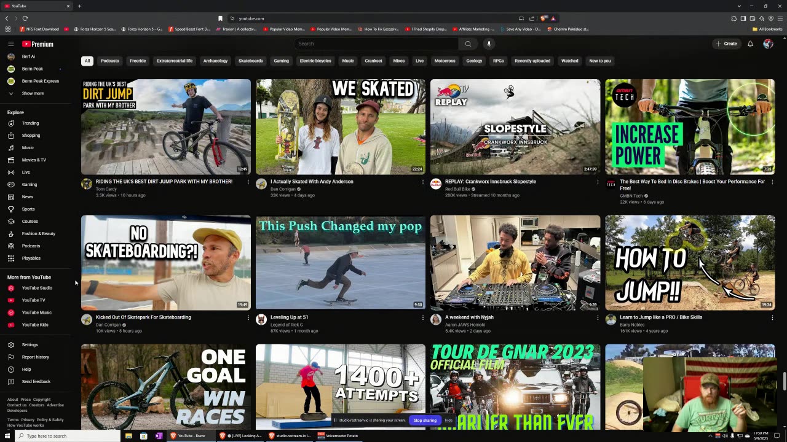Select the Electric bicycles filter chip
This screenshot has width=787, height=442.
[x=315, y=61]
